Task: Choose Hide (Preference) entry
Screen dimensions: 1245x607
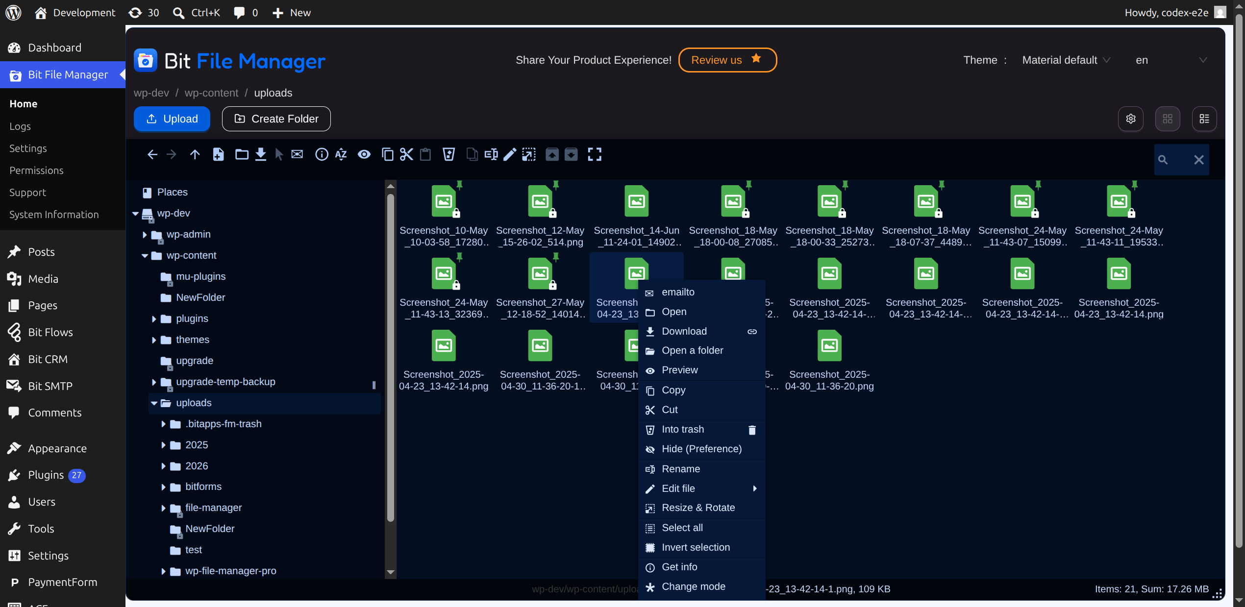Action: 702,449
